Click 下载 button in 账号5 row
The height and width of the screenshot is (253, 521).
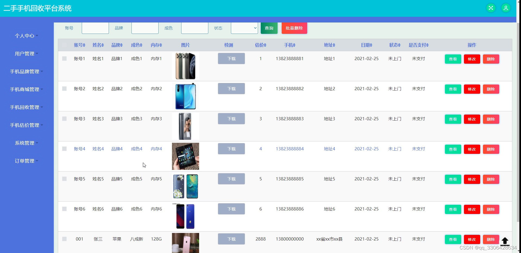point(231,179)
